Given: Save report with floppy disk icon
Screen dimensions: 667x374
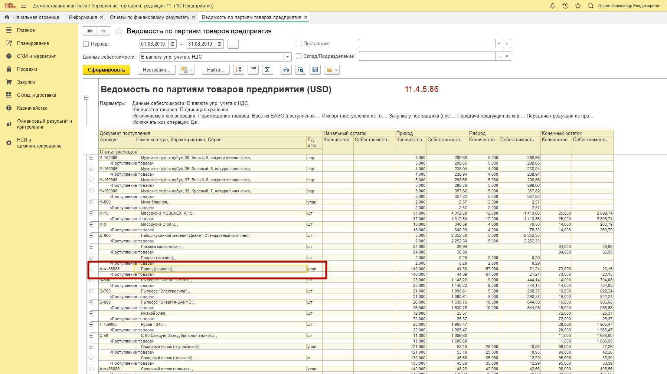Looking at the screenshot, I should (x=315, y=70).
